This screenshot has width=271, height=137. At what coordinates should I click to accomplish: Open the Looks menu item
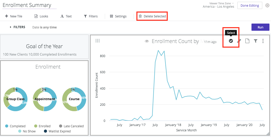tap(41, 16)
